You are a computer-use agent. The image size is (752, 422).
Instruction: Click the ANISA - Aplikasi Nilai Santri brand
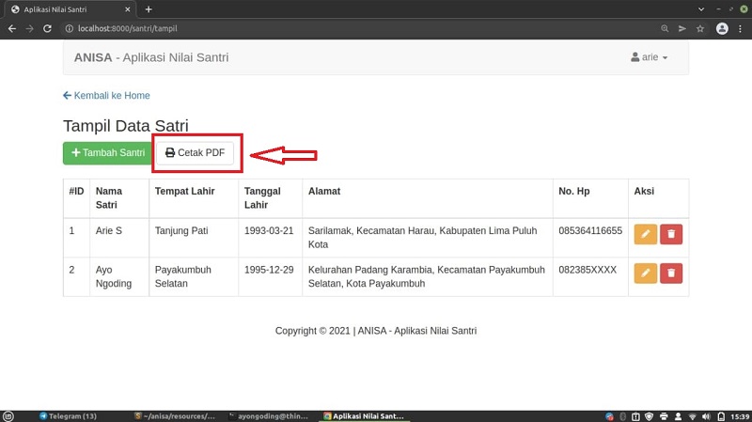pyautogui.click(x=151, y=57)
